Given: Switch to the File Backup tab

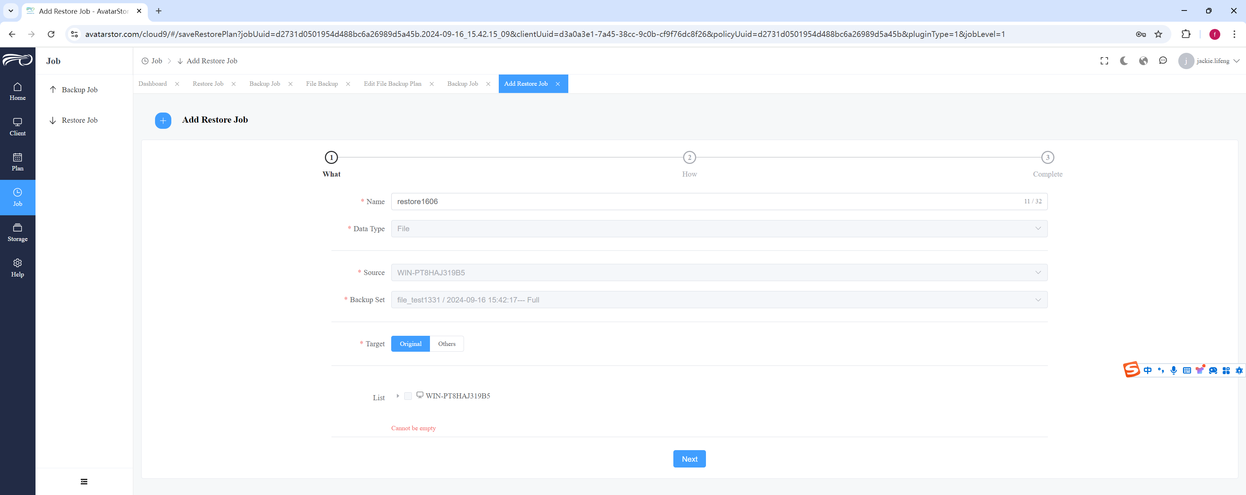Looking at the screenshot, I should [x=322, y=84].
